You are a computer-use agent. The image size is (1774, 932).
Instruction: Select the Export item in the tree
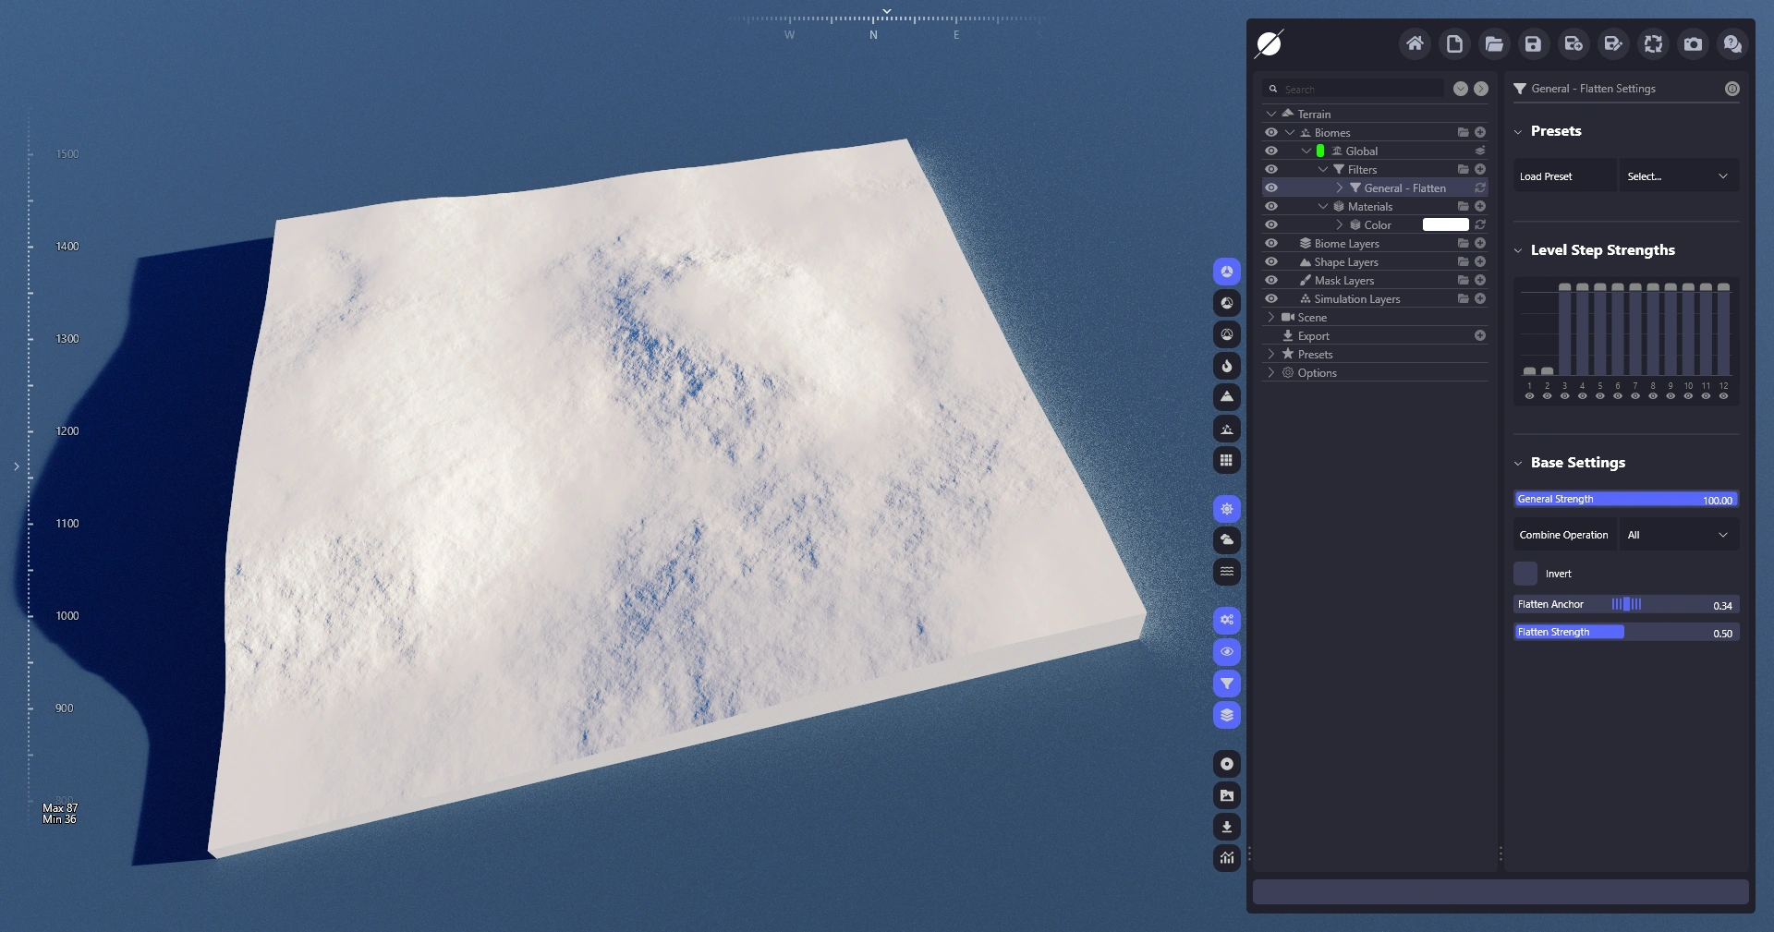(x=1313, y=336)
